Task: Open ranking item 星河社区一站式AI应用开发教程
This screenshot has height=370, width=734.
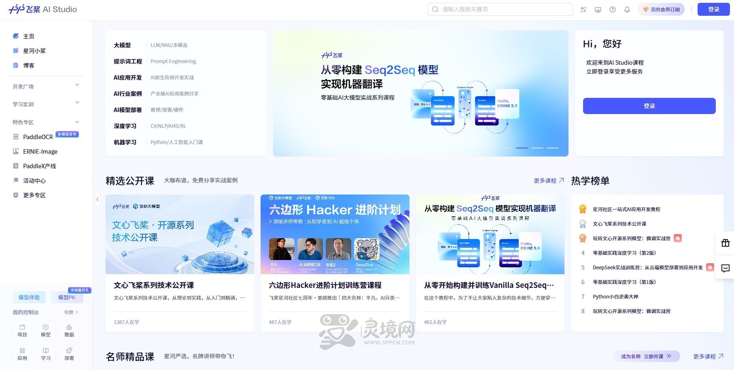Action: tap(626, 209)
